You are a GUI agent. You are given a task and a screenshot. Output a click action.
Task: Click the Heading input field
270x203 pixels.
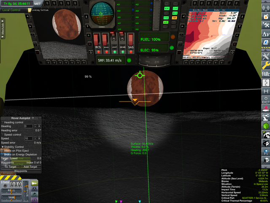(28, 126)
